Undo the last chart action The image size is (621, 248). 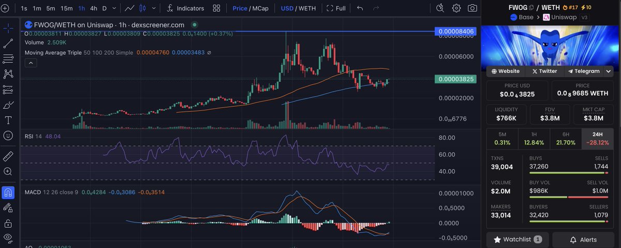pyautogui.click(x=360, y=8)
